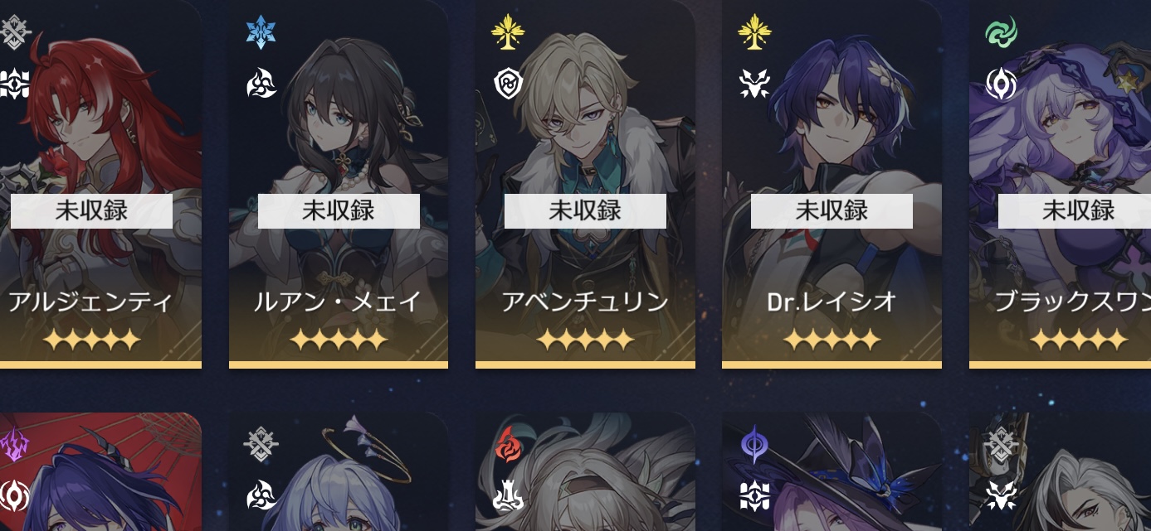
Task: Click the Hunt path icon on Dr.レイシオ card
Action: (x=754, y=84)
